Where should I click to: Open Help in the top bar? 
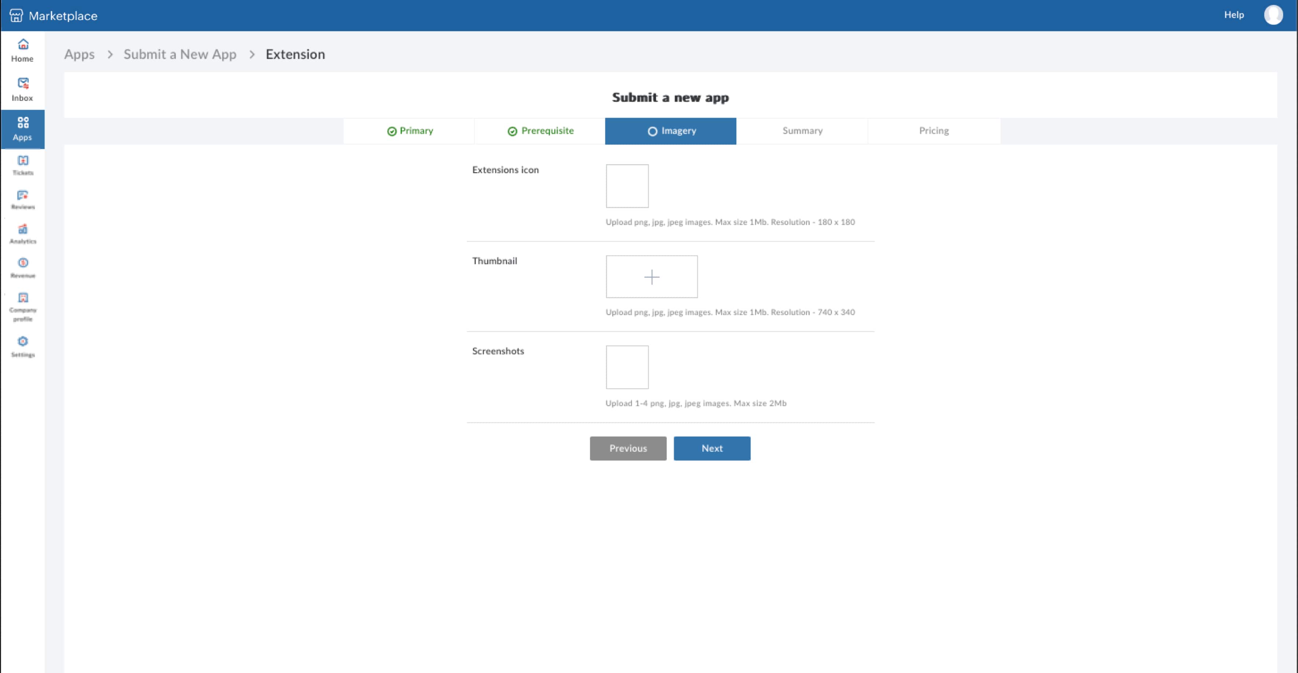(1234, 15)
